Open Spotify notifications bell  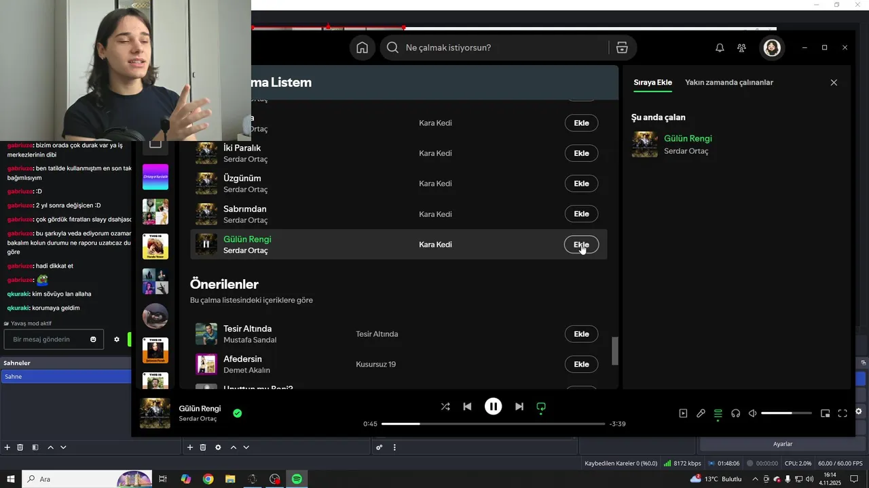point(720,47)
